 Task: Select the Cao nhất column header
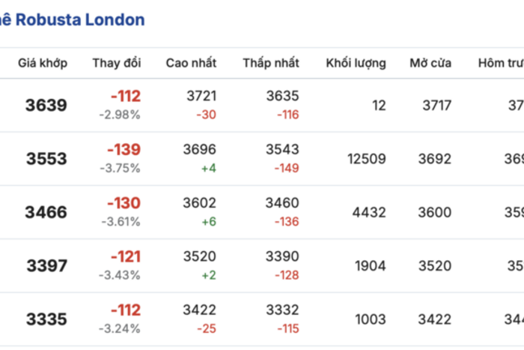tap(191, 63)
